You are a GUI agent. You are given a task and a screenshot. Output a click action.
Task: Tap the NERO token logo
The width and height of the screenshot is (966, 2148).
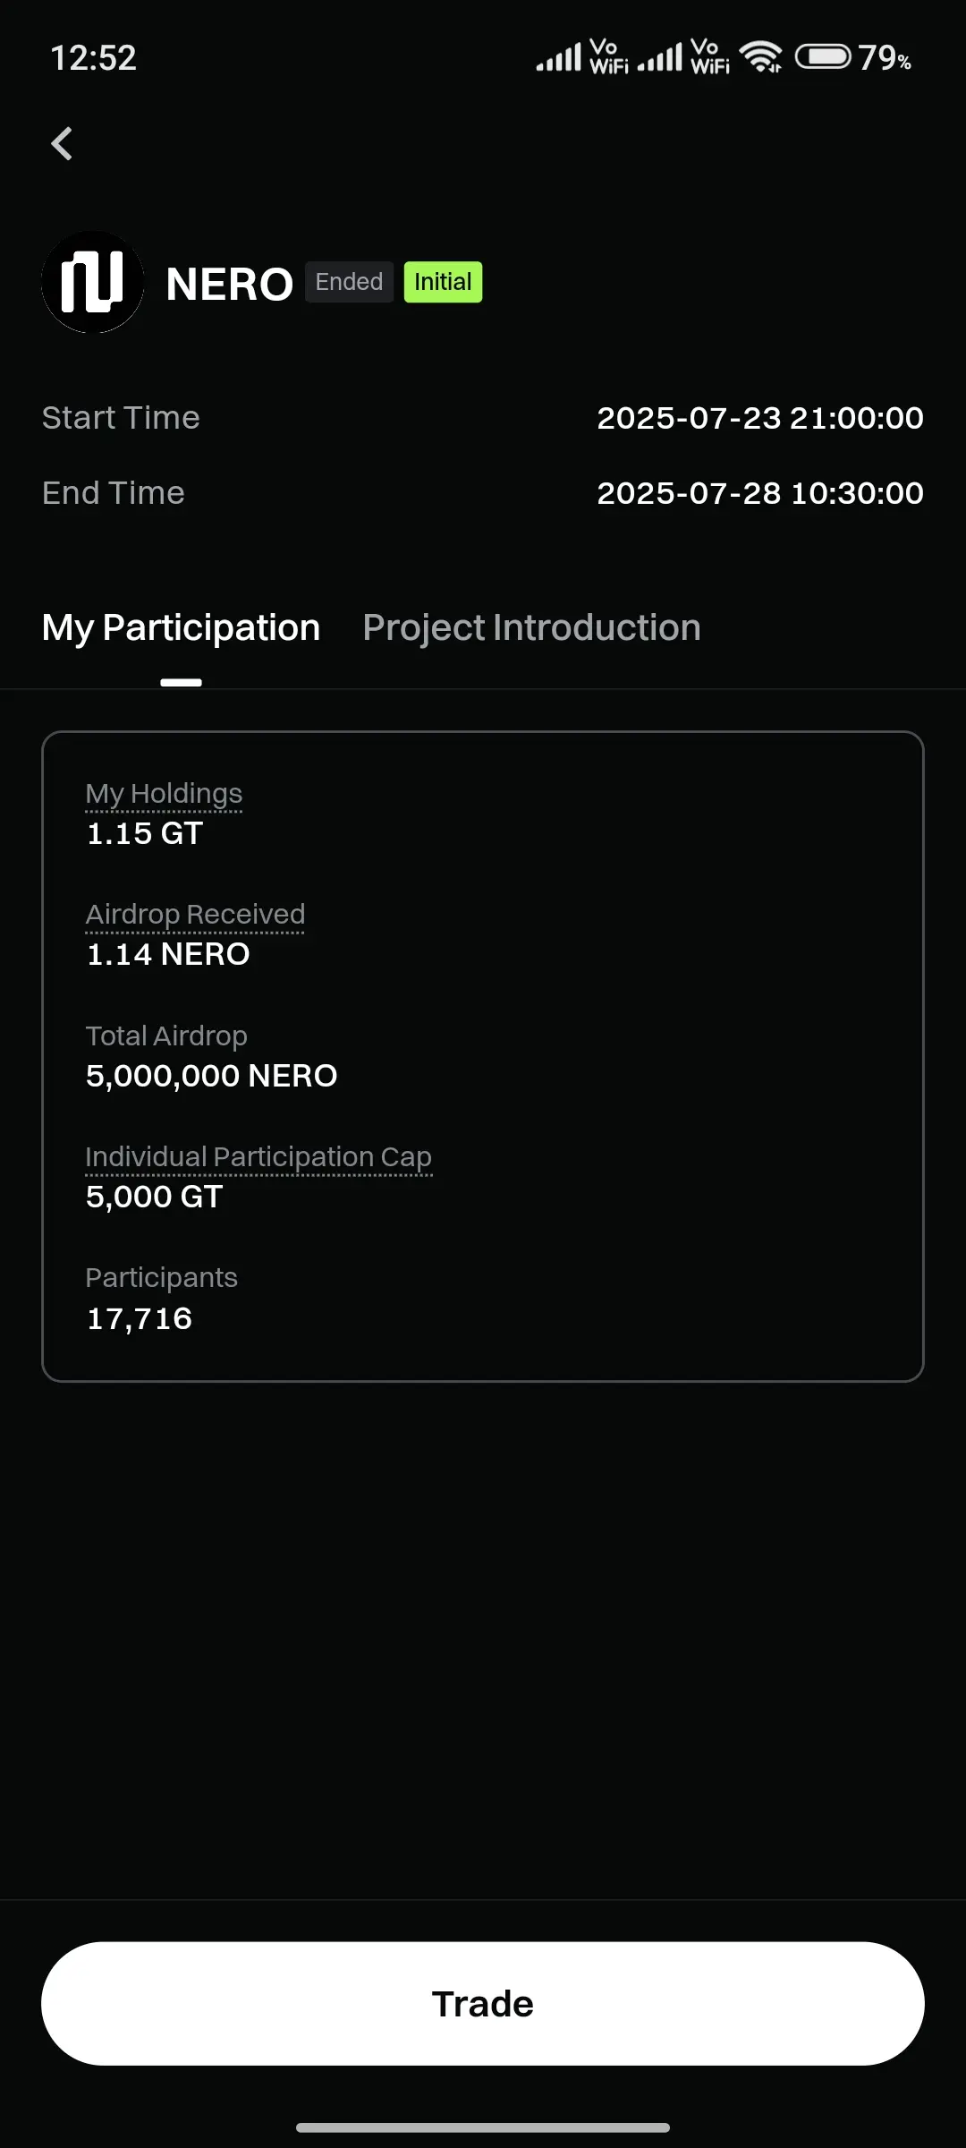(x=93, y=283)
